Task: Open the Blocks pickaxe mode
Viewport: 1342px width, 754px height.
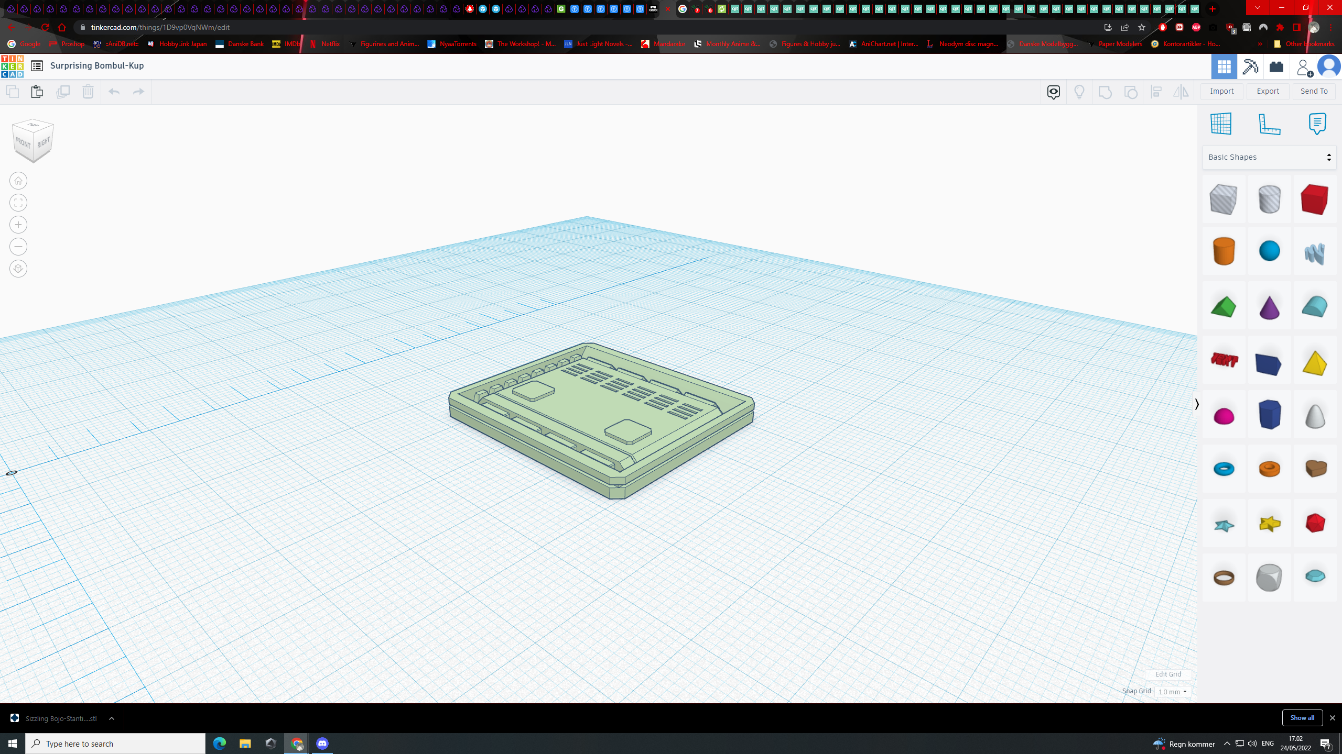Action: tap(1250, 66)
